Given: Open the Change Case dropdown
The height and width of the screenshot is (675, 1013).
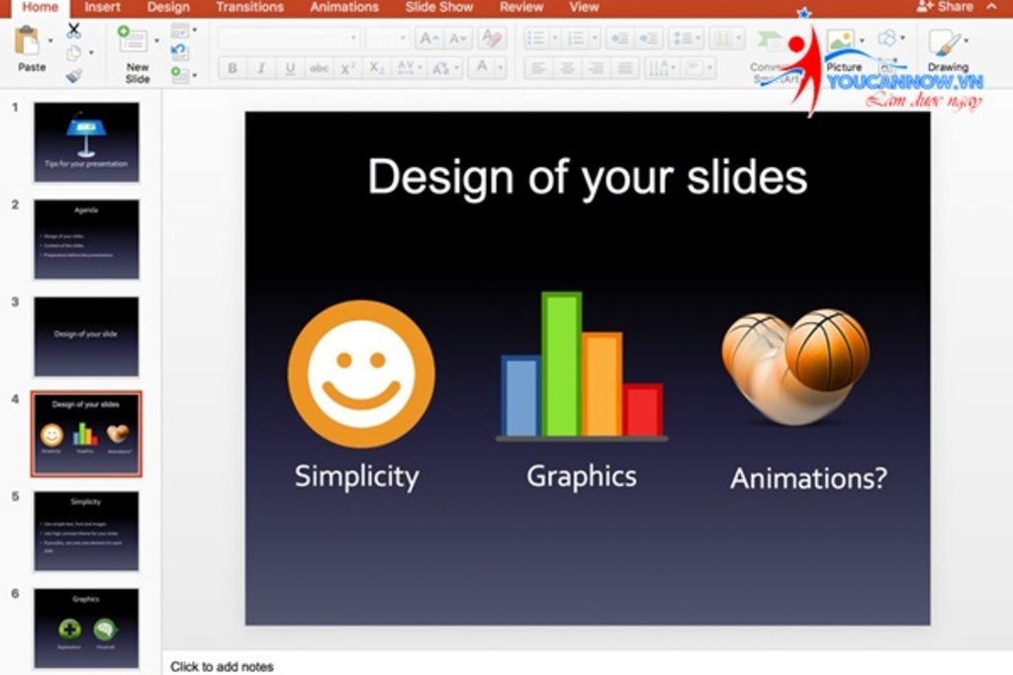Looking at the screenshot, I should coord(445,68).
